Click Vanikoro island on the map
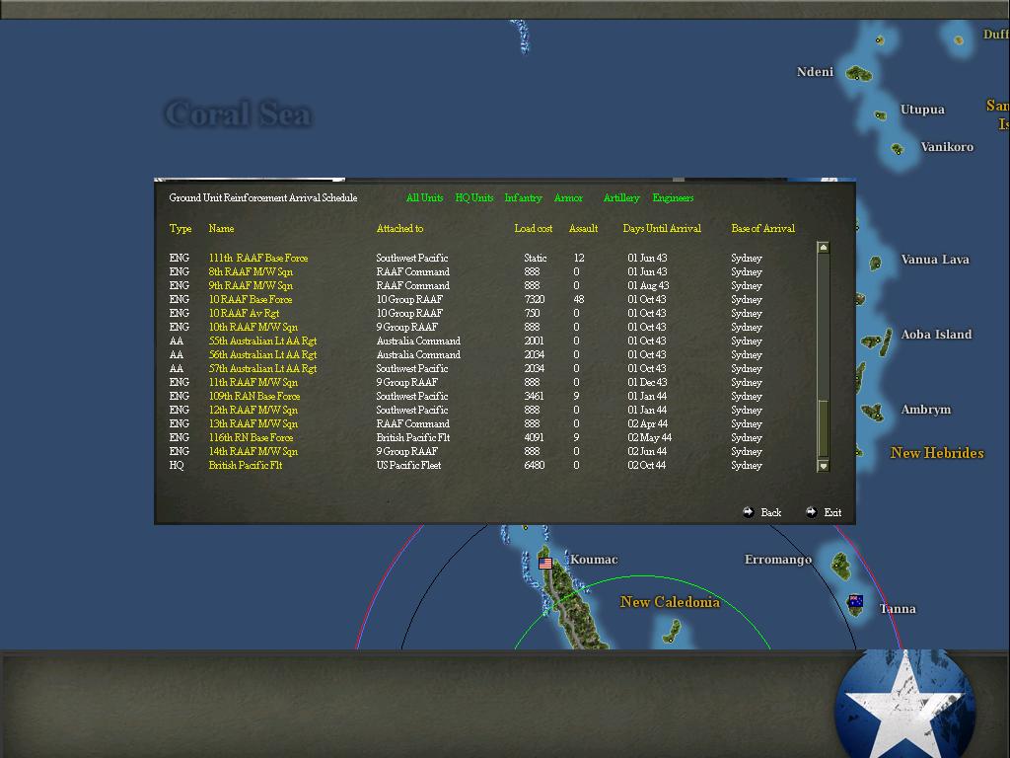 point(897,150)
